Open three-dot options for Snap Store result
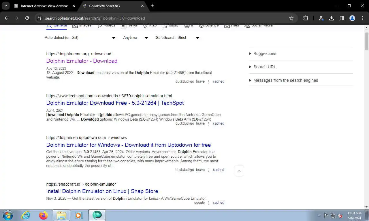Viewport: 369px width, 221px height. click(209, 203)
